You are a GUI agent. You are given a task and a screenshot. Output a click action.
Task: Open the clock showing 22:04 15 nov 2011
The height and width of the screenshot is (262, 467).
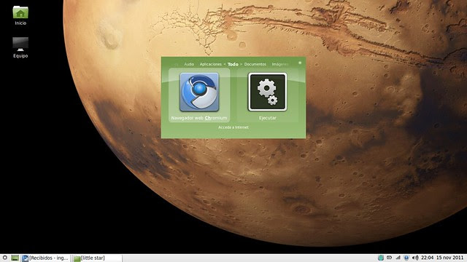point(443,258)
